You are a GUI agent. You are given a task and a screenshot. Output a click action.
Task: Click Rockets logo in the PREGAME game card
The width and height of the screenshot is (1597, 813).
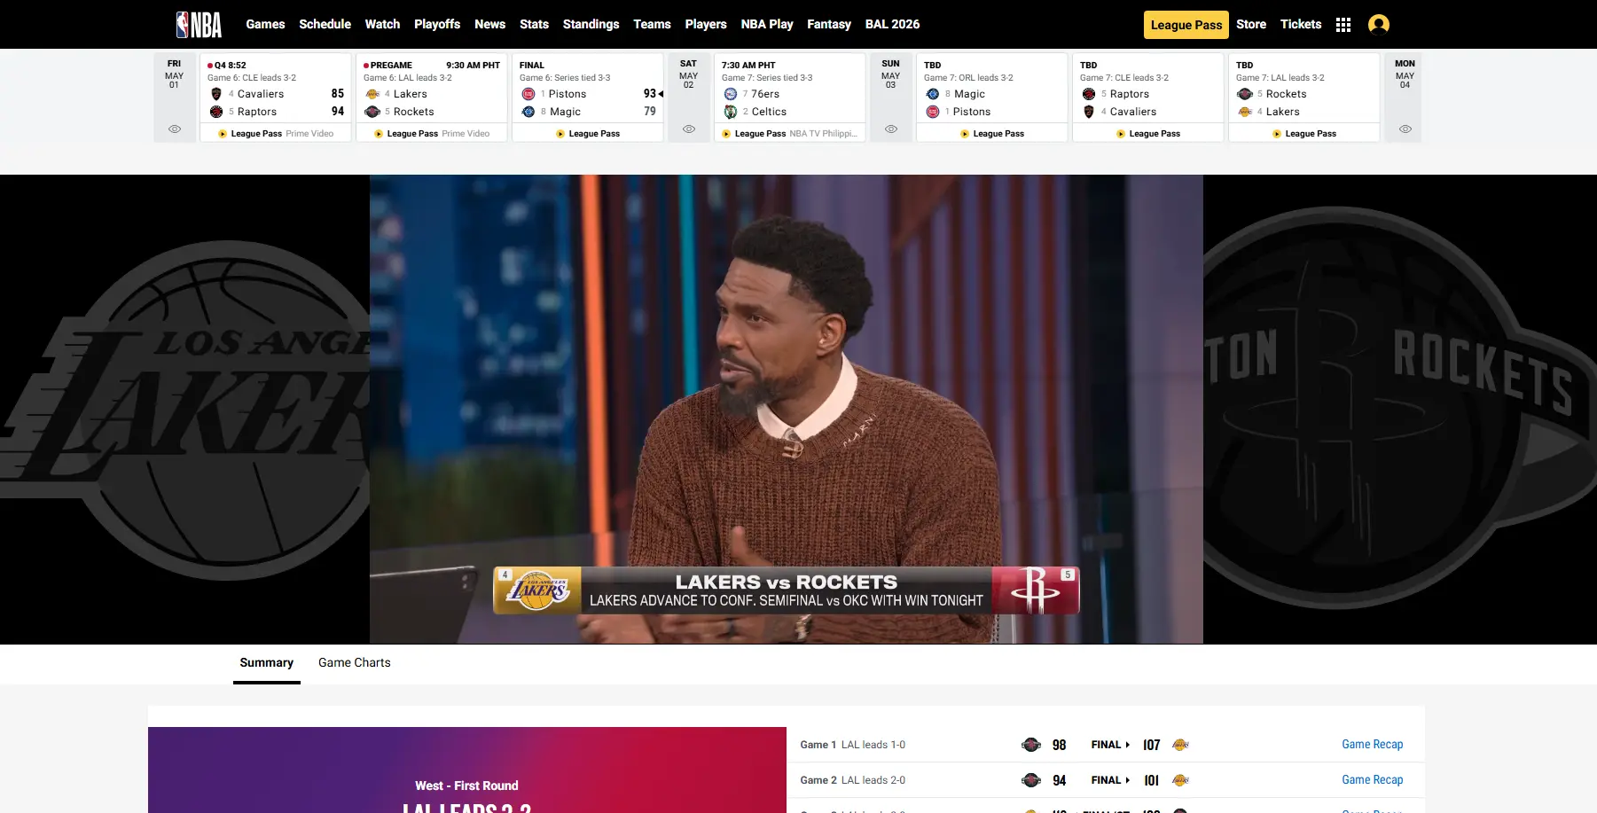click(x=372, y=112)
